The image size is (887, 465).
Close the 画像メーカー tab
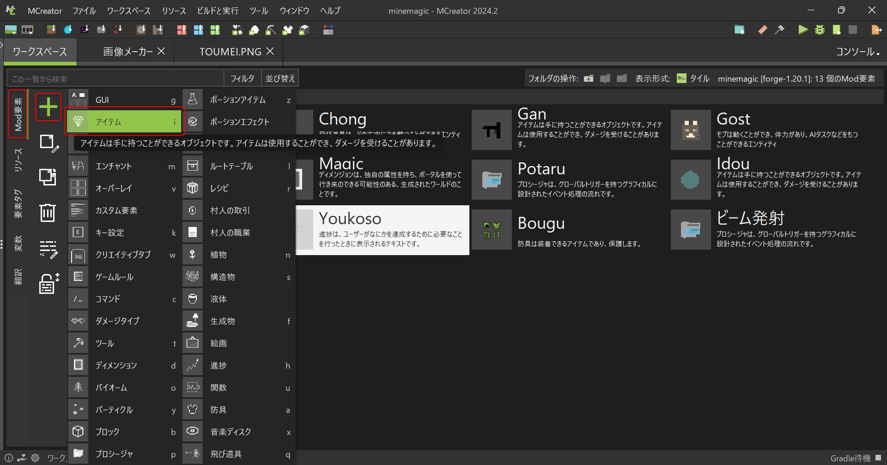pyautogui.click(x=161, y=51)
